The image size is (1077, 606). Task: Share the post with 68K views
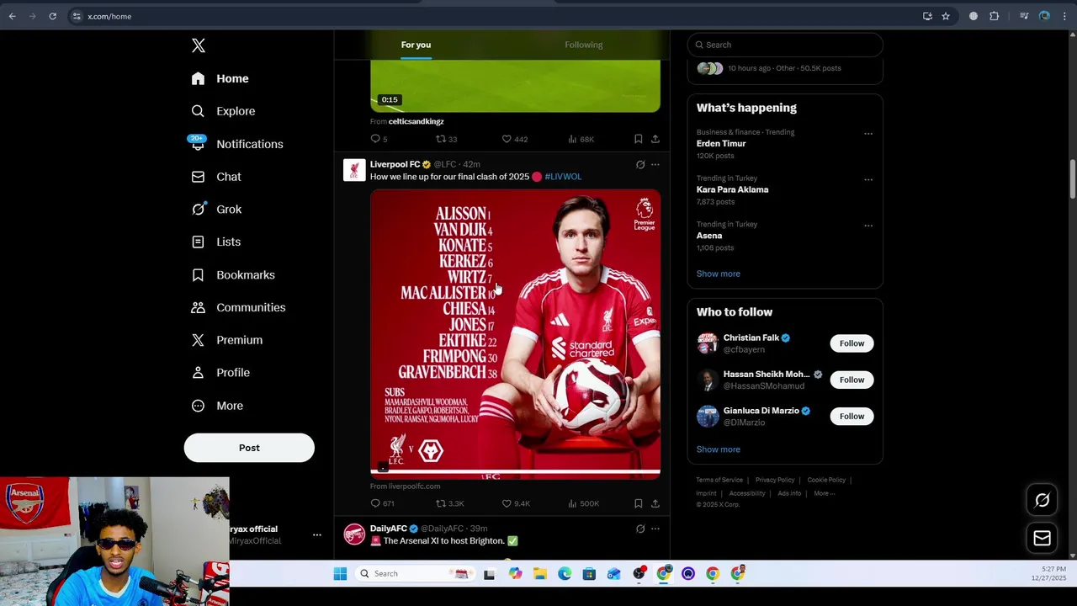[655, 139]
